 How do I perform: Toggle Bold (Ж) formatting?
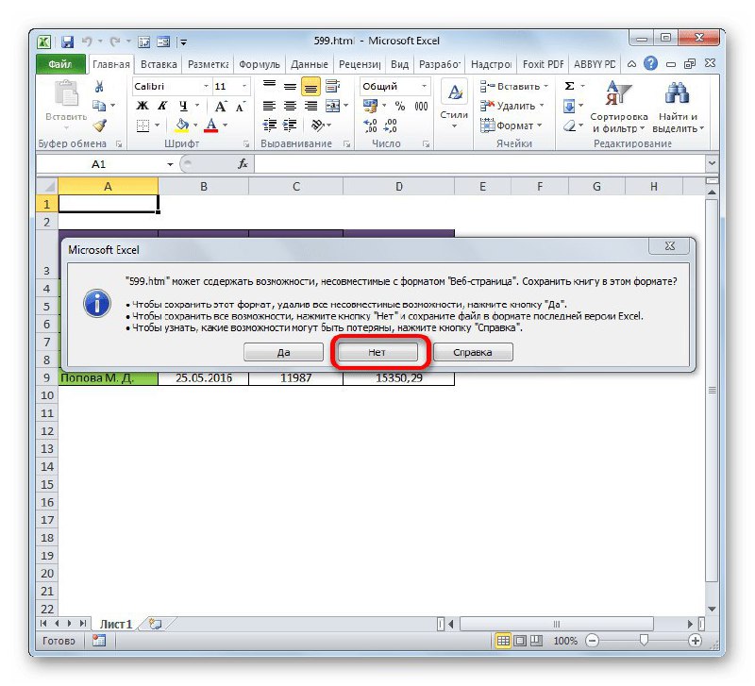click(143, 106)
